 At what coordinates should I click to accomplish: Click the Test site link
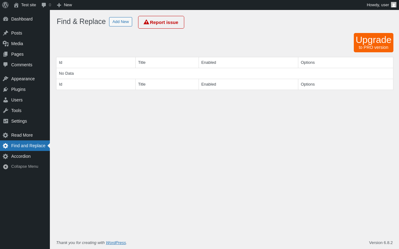pos(29,5)
